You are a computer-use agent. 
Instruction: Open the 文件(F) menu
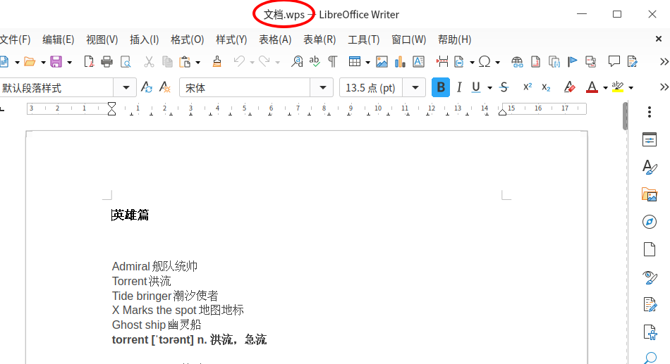(x=16, y=39)
